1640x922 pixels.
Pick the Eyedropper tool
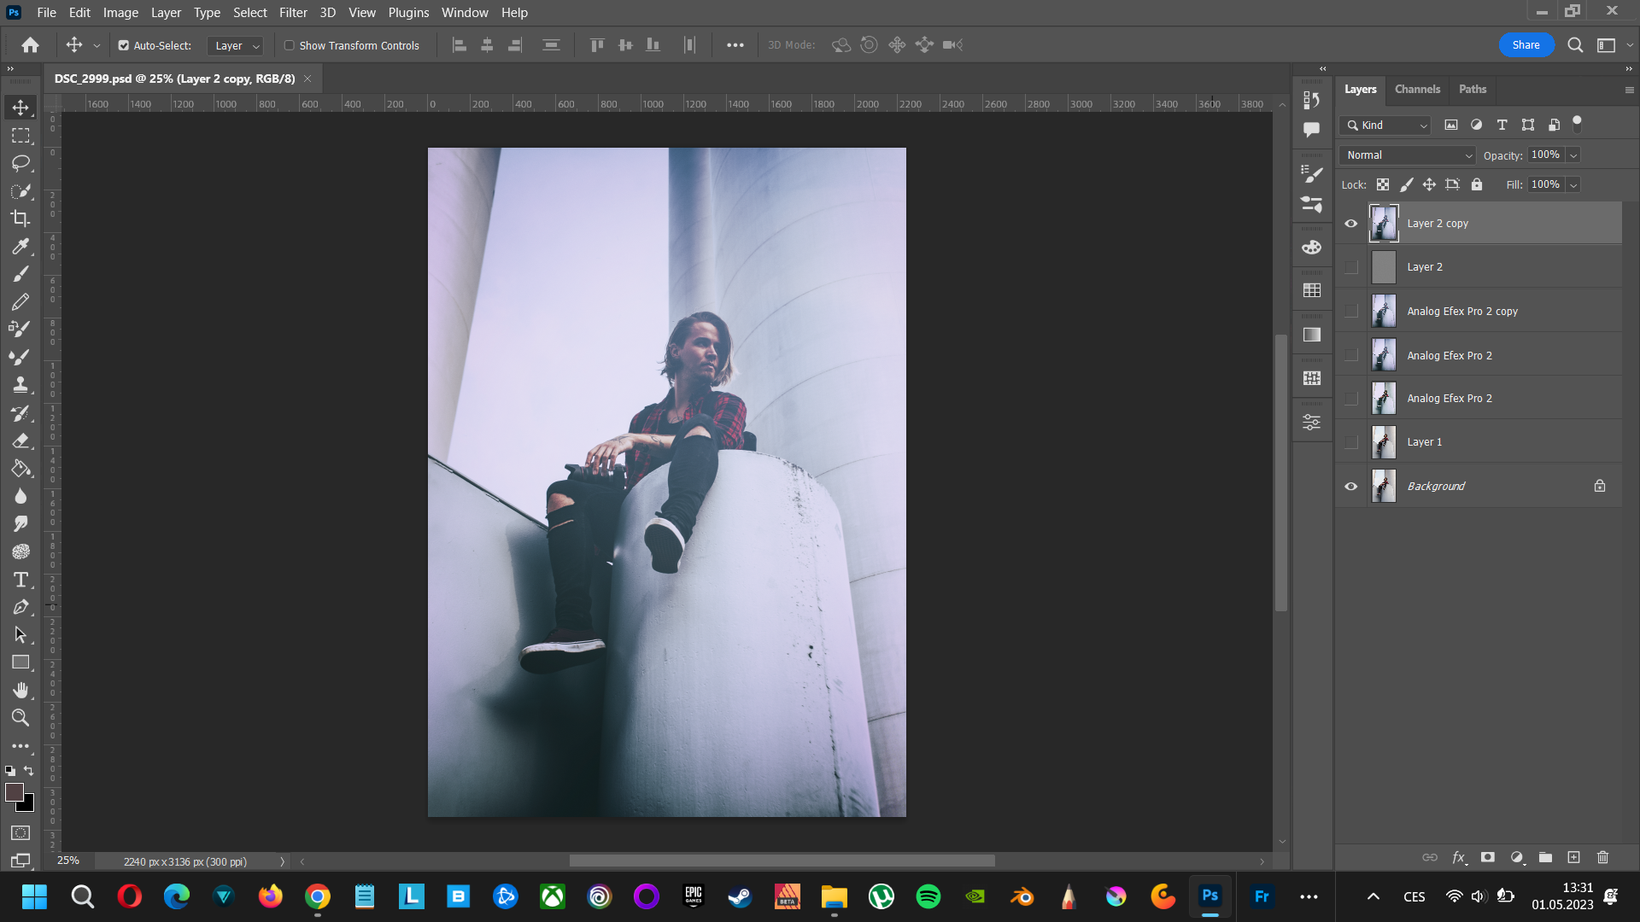20,247
